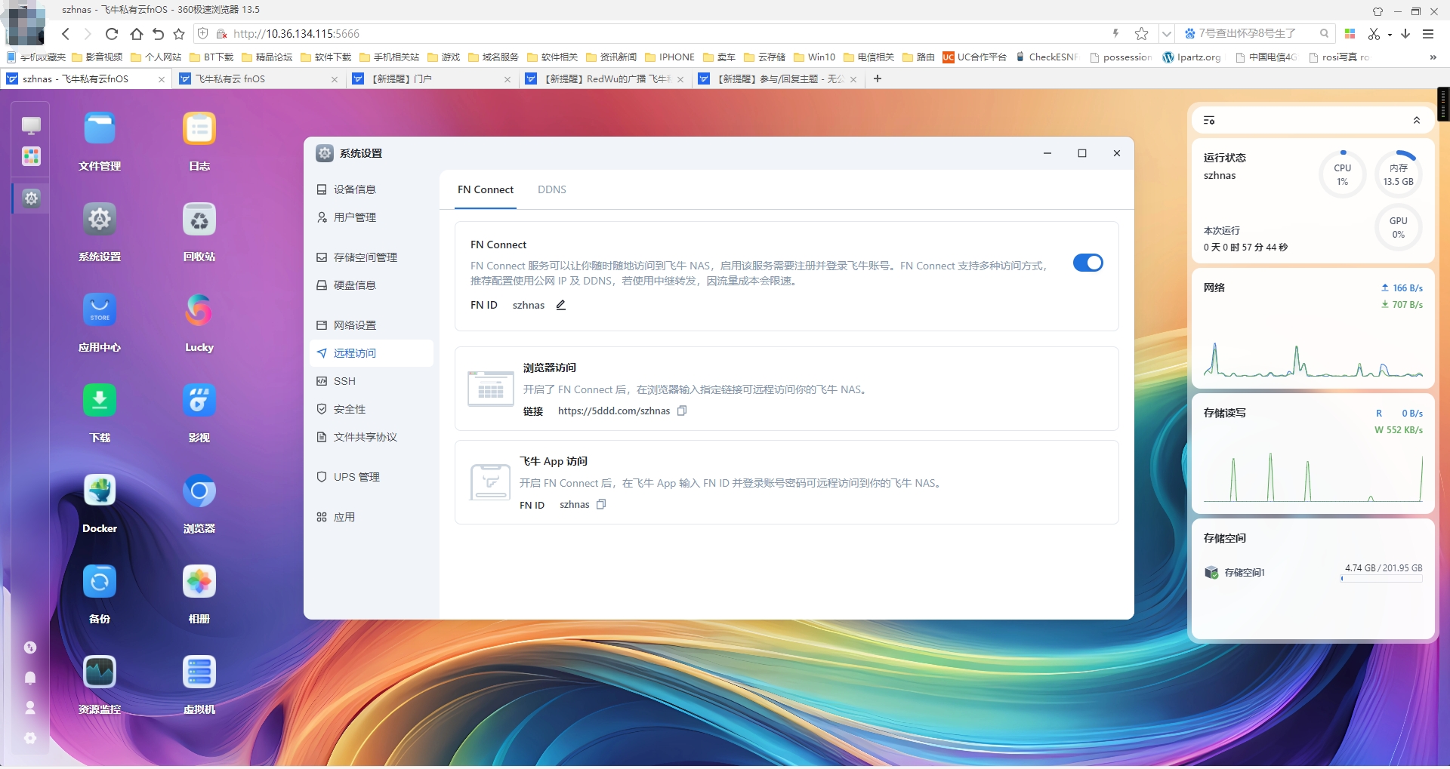
Task: Open the browser hamburger menu
Action: click(x=1428, y=33)
